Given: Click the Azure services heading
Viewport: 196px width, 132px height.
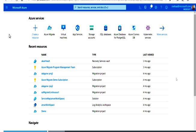Looking at the screenshot, I should point(36,18).
